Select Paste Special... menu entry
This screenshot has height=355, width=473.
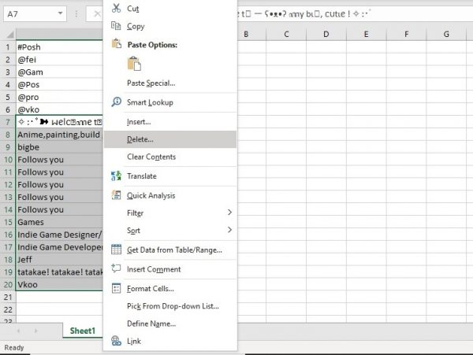click(151, 83)
